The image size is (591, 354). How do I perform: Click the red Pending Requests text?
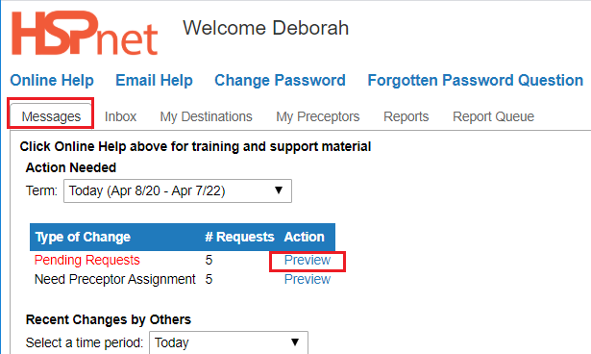pos(87,260)
